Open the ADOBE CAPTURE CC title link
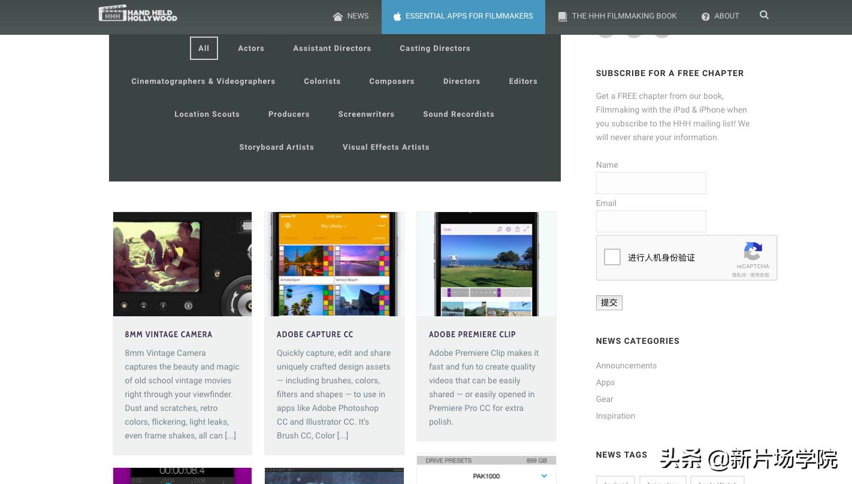852x484 pixels. 315,334
